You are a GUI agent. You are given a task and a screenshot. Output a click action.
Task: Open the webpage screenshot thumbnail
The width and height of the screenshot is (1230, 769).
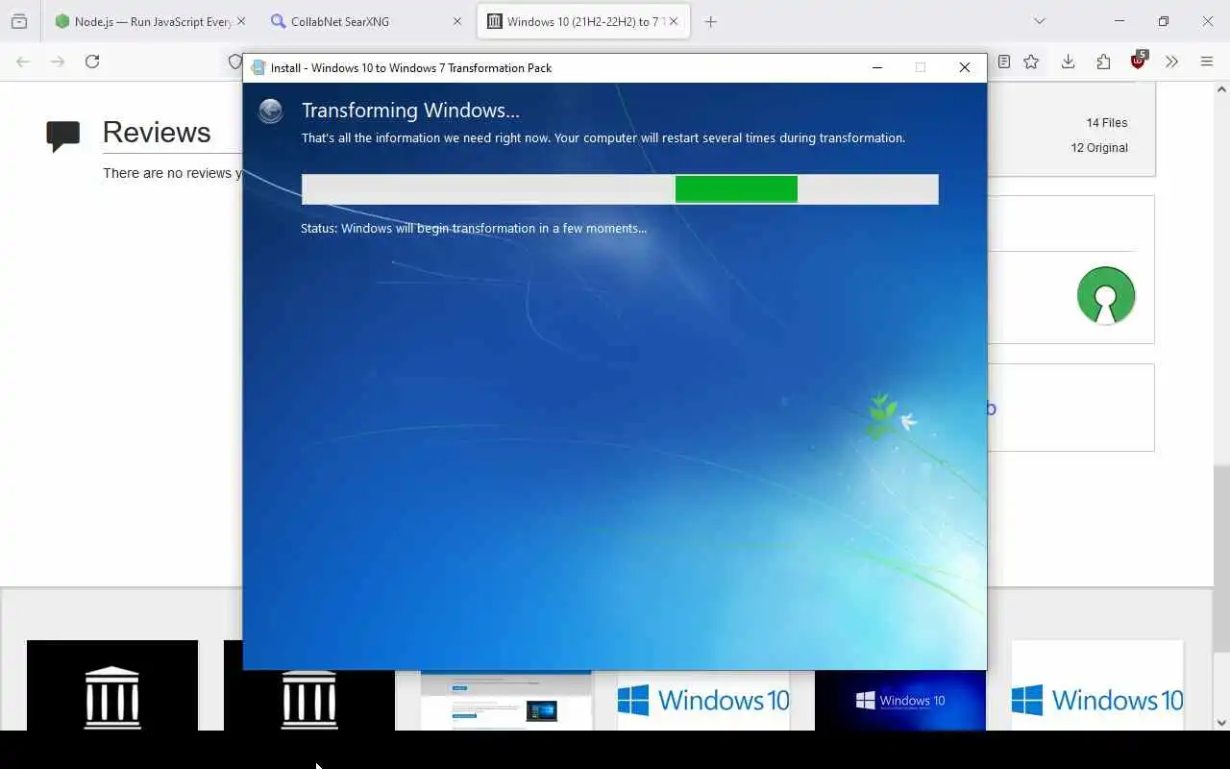click(506, 700)
